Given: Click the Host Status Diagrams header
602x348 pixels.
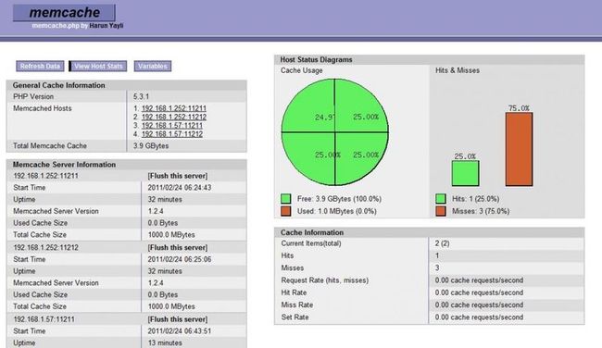Looking at the screenshot, I should [429, 59].
